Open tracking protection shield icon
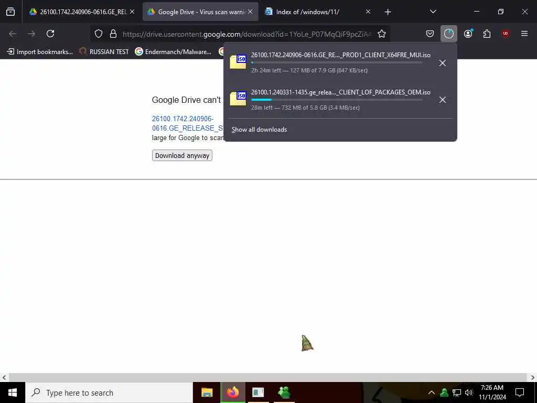Image resolution: width=537 pixels, height=403 pixels. [x=99, y=34]
